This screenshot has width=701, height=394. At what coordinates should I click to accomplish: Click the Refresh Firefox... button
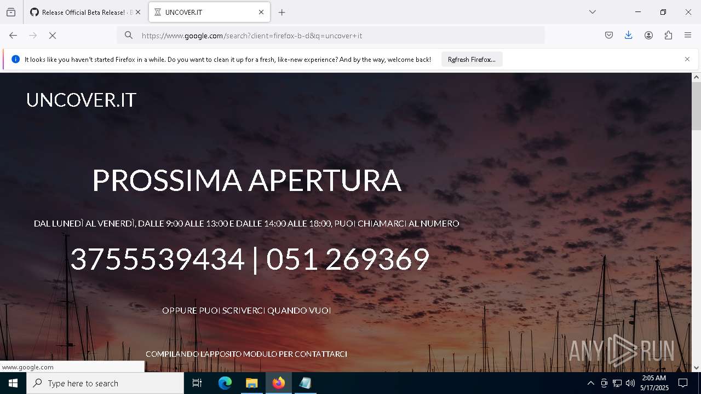(472, 60)
